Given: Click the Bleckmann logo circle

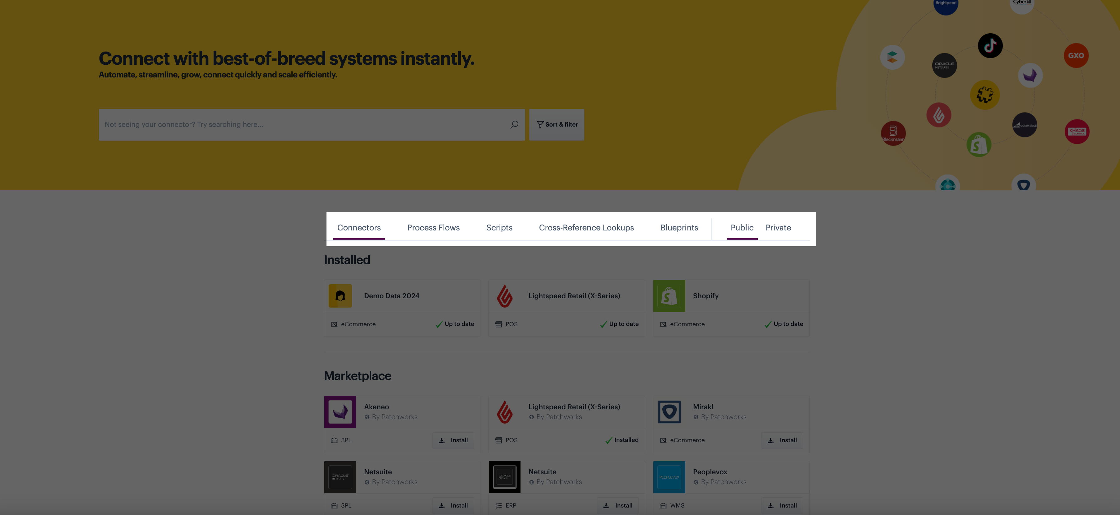Looking at the screenshot, I should tap(893, 133).
